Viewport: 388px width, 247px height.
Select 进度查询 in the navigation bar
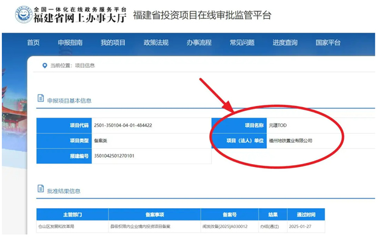[x=285, y=43]
